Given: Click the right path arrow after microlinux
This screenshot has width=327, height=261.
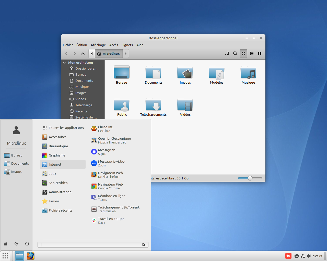Looking at the screenshot, I should pos(126,54).
